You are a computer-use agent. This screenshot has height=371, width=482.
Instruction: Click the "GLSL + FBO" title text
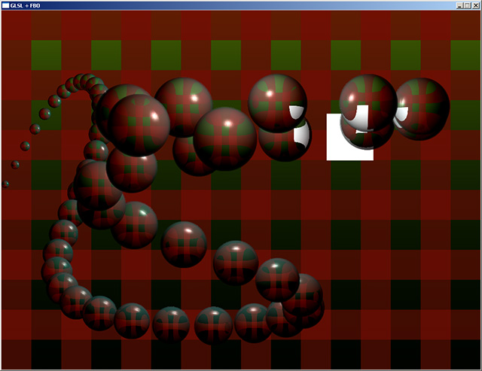pos(25,5)
